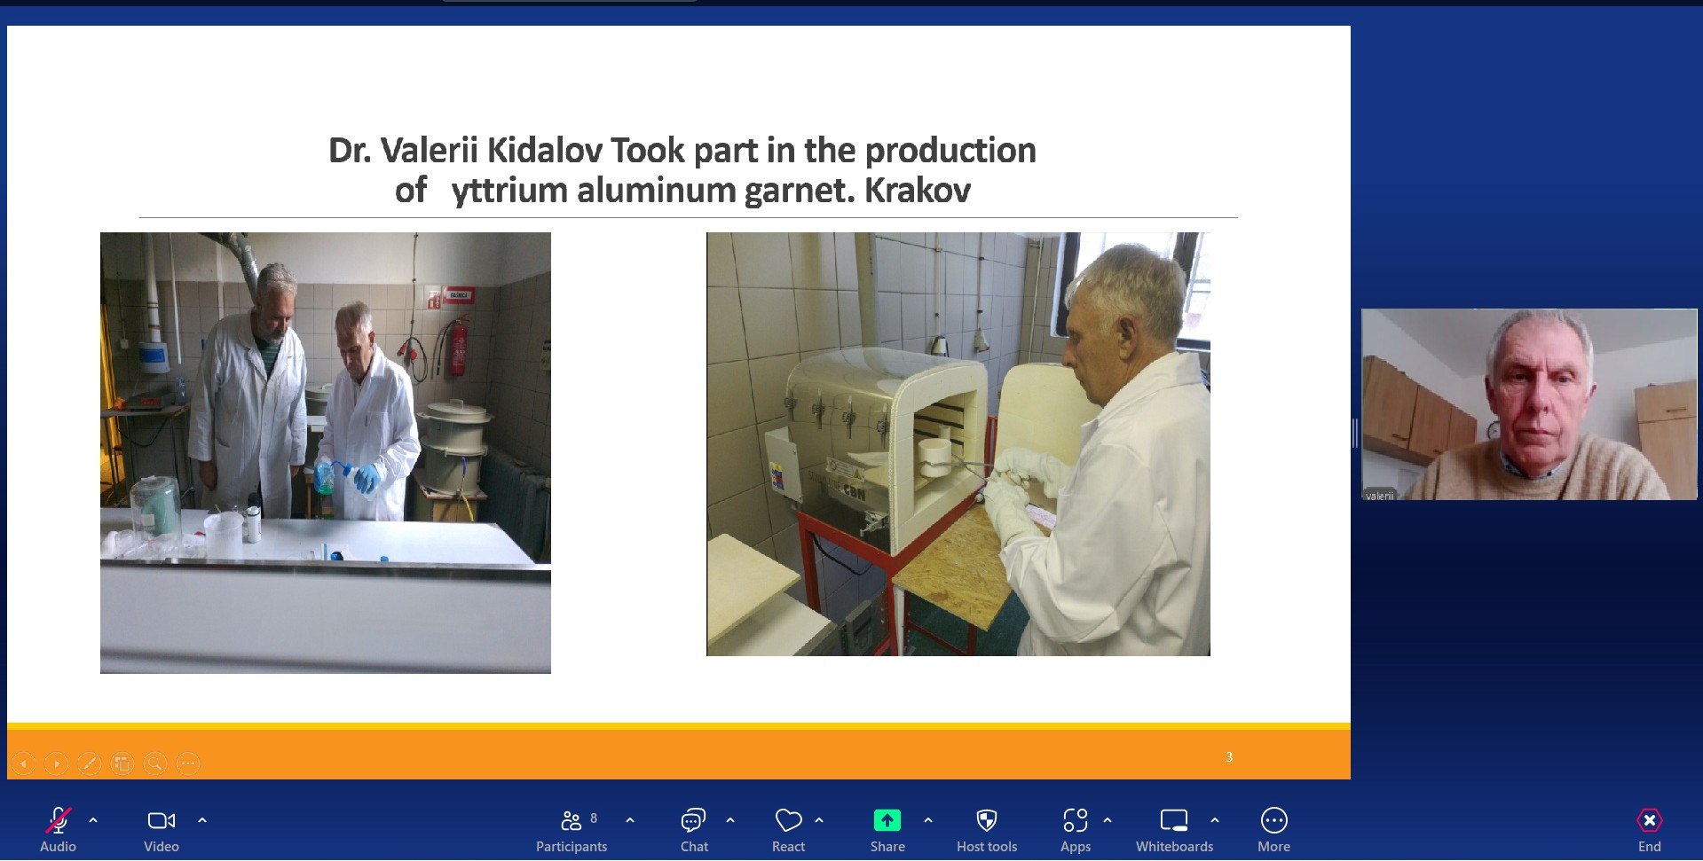Unmute the microphone with the Audio button

click(x=59, y=830)
